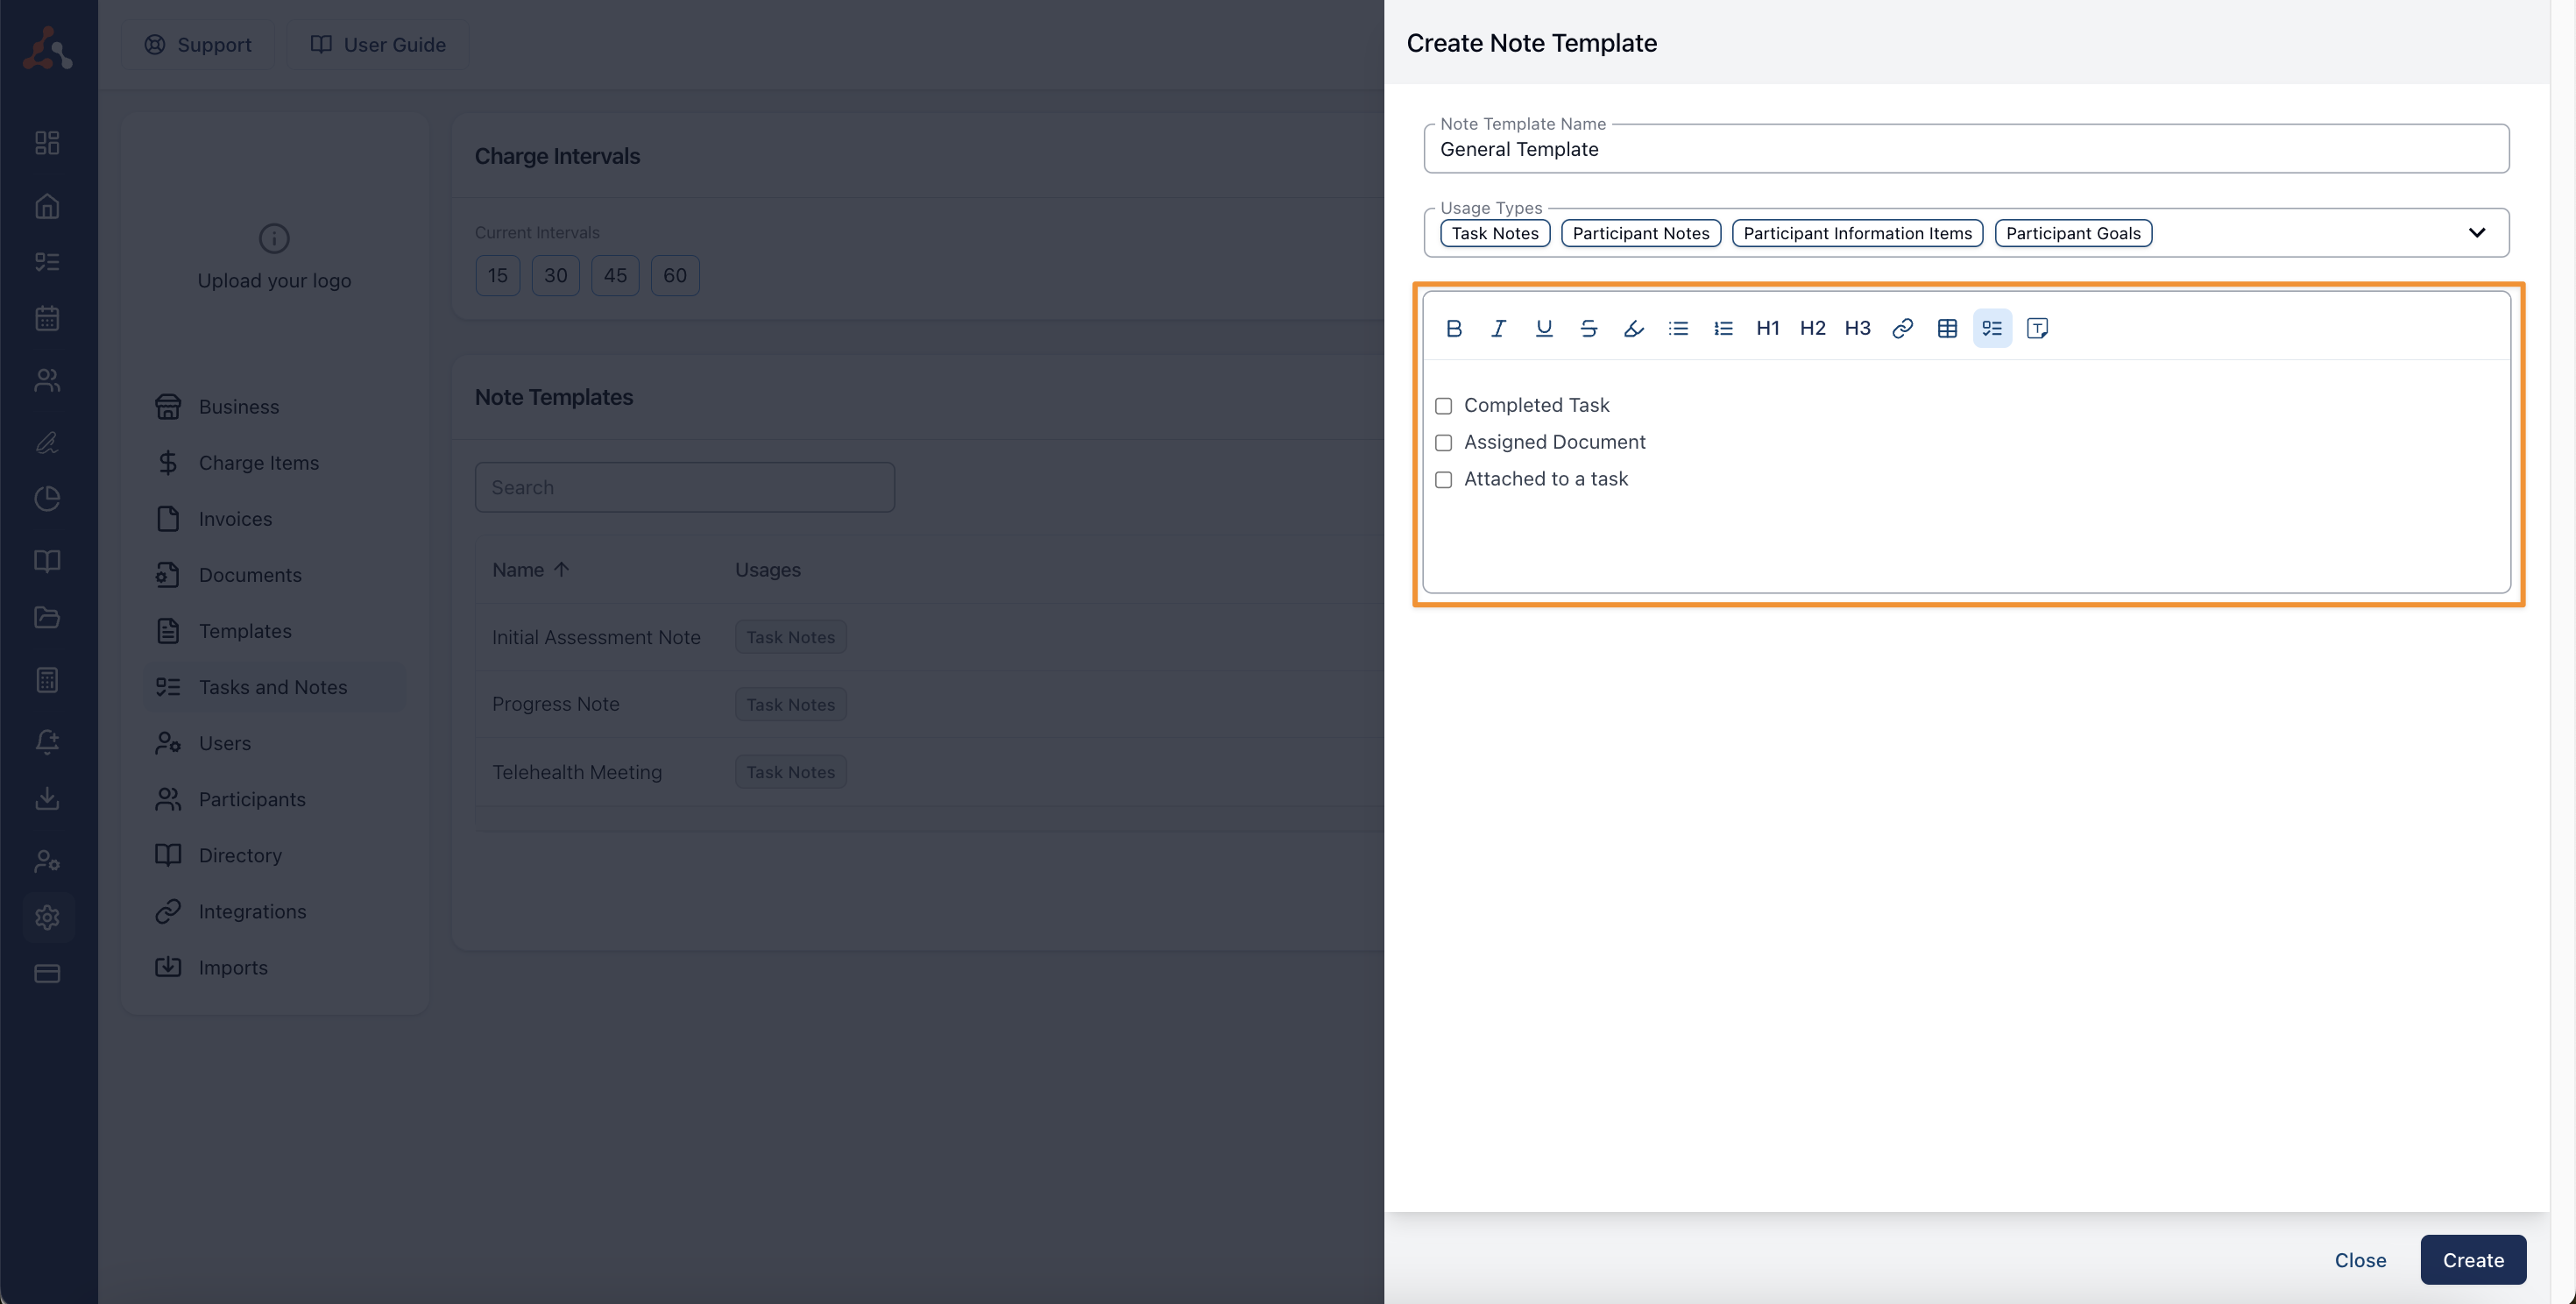Insert a numbered list
Viewport: 2576px width, 1304px height.
(x=1723, y=328)
